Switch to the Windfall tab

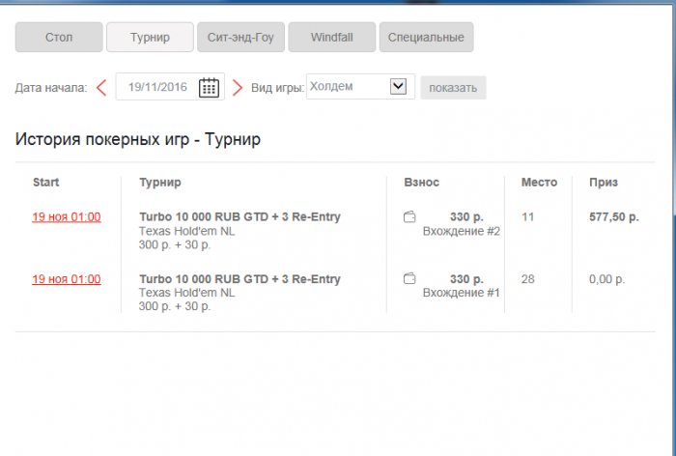point(332,37)
